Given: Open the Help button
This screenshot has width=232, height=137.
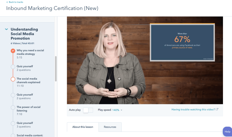Looking at the screenshot, I should pos(227,132).
